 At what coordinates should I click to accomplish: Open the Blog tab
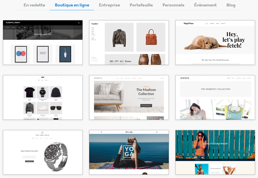231,5
